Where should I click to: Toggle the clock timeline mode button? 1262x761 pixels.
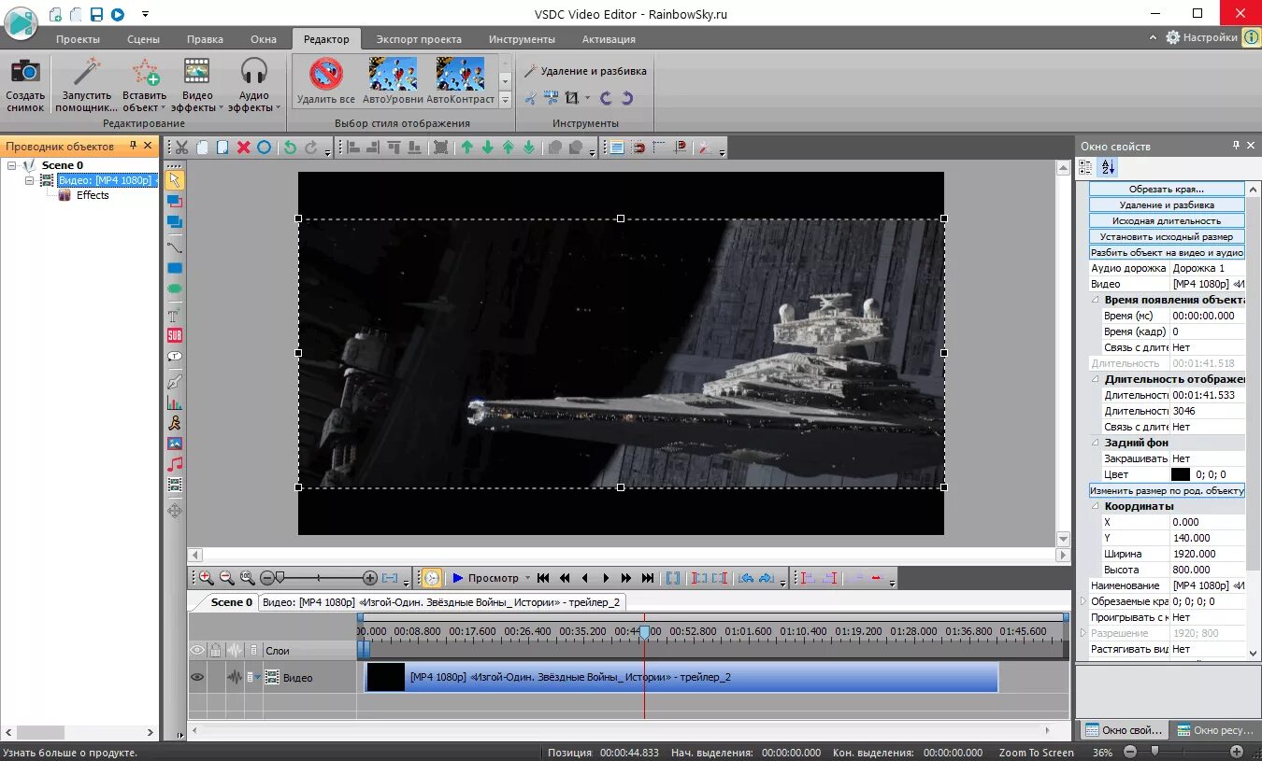pyautogui.click(x=431, y=578)
